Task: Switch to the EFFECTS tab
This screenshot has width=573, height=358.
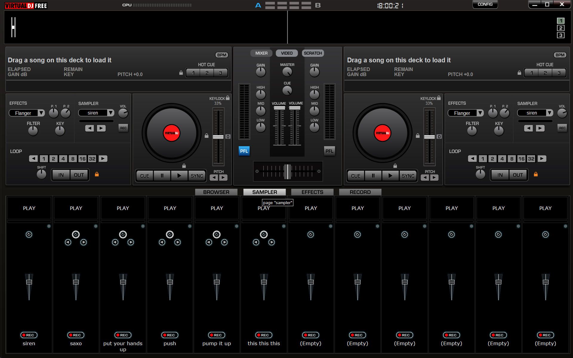Action: pyautogui.click(x=312, y=192)
